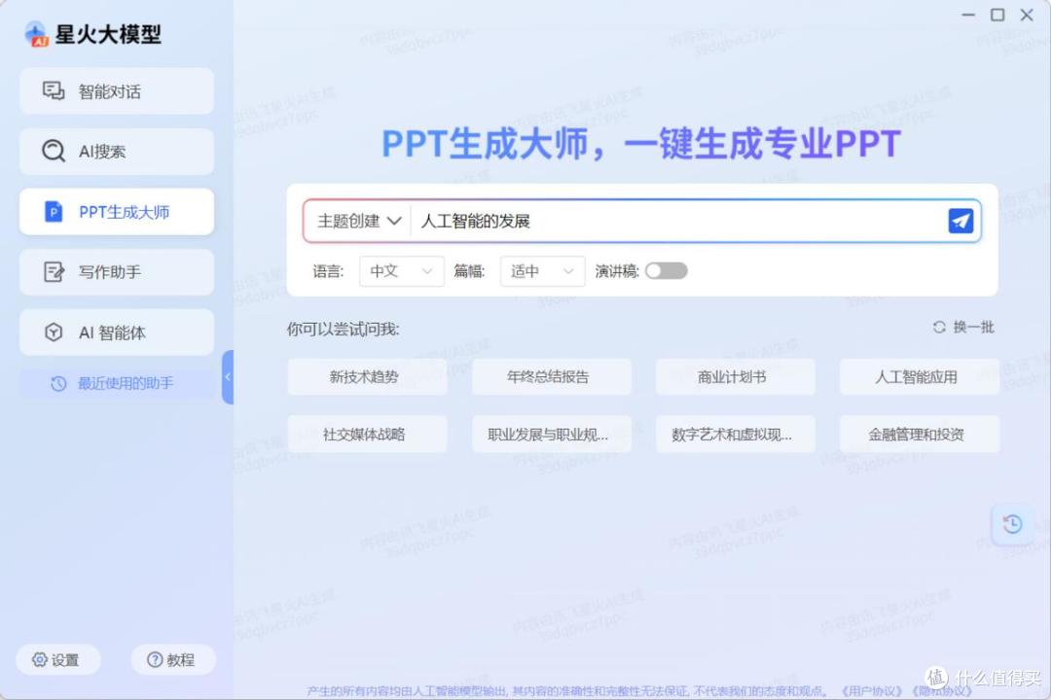Open history with the floating clock icon
The height and width of the screenshot is (700, 1051).
pyautogui.click(x=1012, y=524)
